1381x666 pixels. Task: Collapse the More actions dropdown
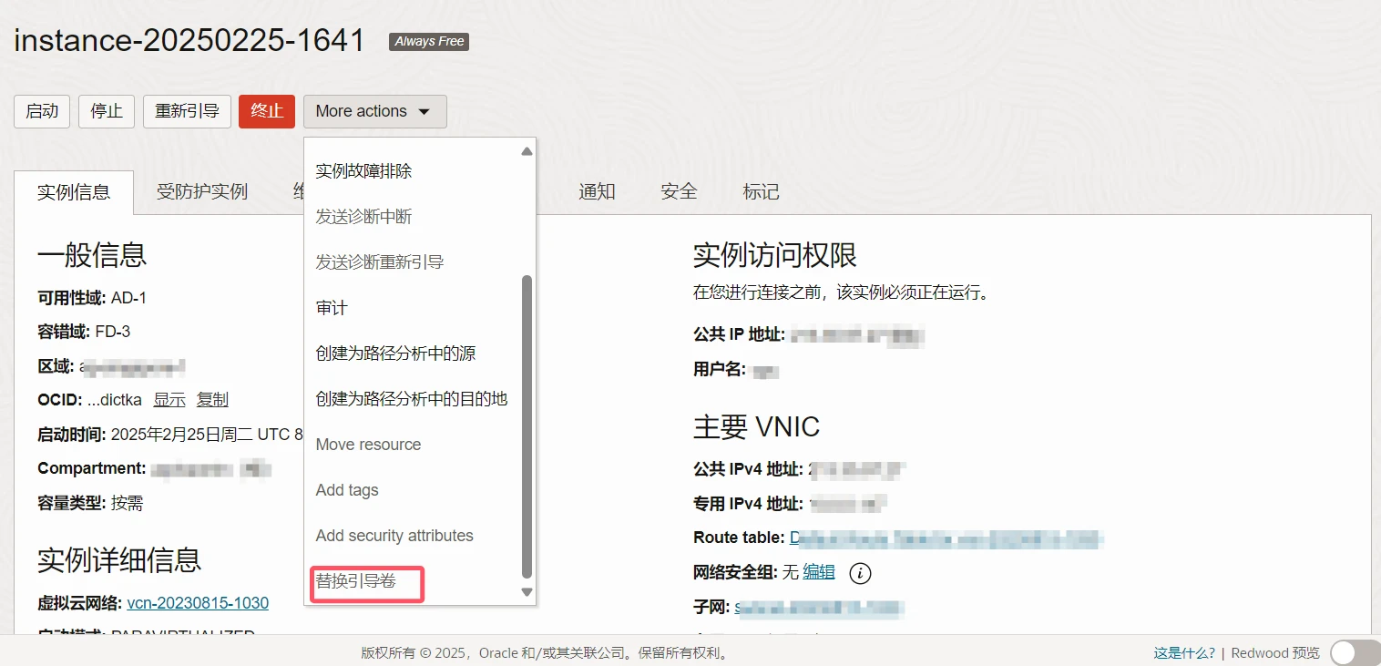tap(374, 111)
